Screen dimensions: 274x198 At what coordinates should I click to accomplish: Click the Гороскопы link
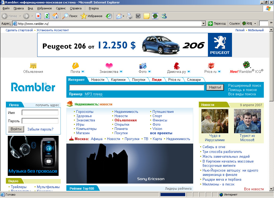point(85,112)
